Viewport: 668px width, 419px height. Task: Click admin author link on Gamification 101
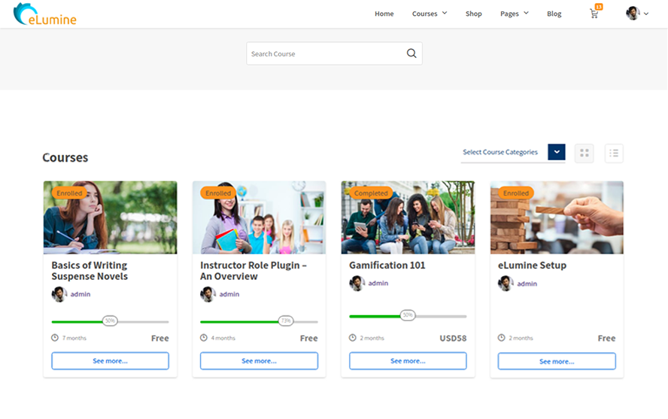(378, 283)
